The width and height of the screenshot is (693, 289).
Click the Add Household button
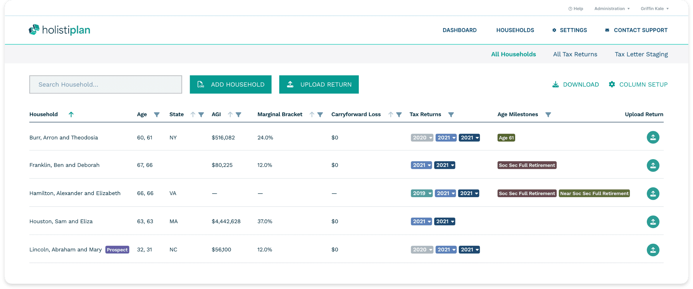(230, 85)
